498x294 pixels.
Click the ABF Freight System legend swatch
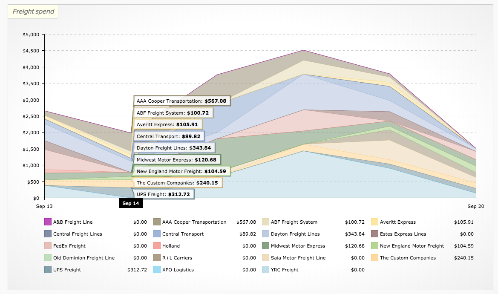(265, 222)
